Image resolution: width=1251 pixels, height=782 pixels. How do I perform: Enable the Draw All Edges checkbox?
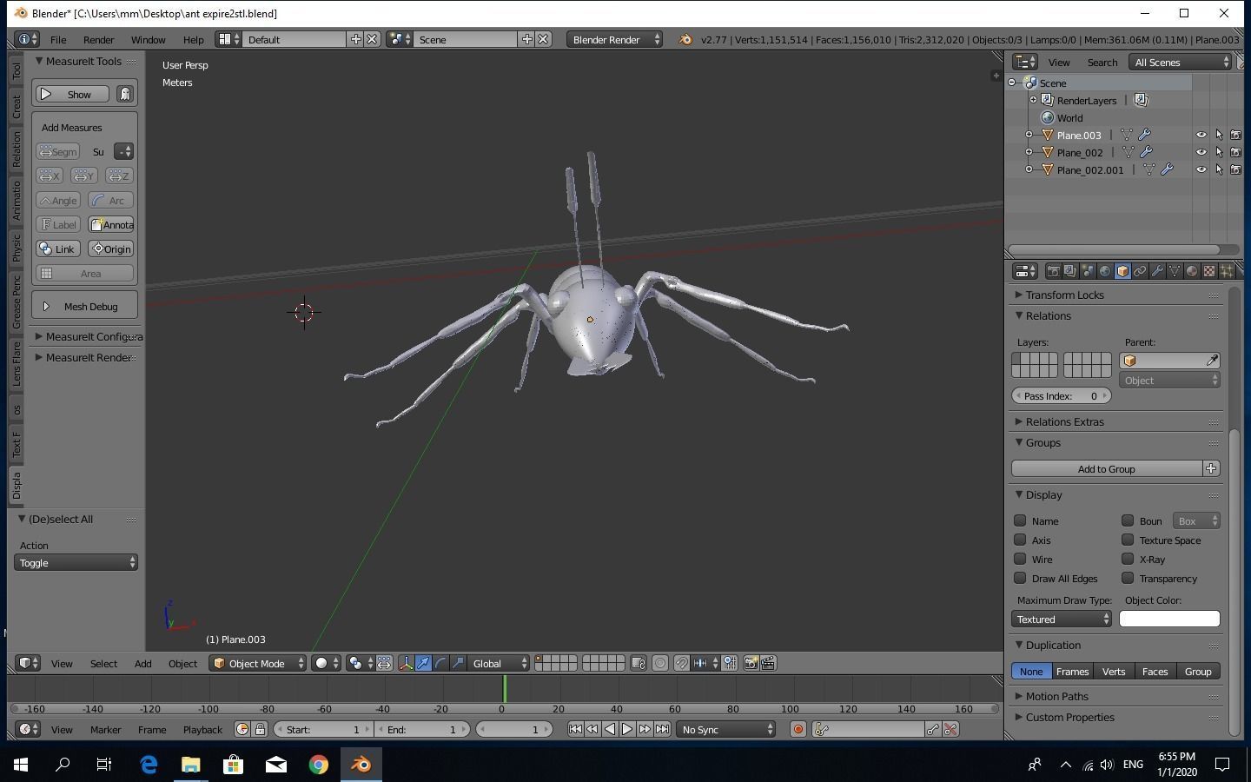point(1020,578)
